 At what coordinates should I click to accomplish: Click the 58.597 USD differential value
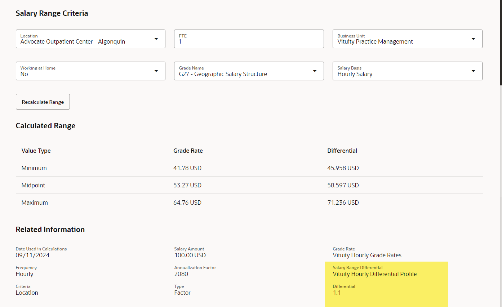click(343, 185)
